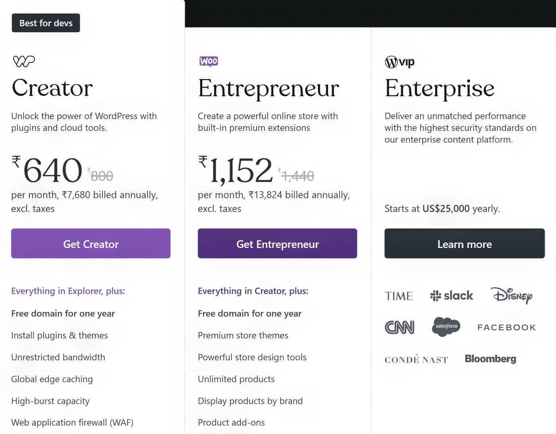556x434 pixels.
Task: Click the crossed-out ₹800 original price
Action: click(x=100, y=174)
